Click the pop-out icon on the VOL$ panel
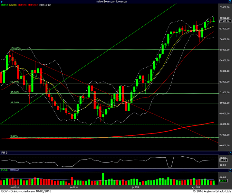The height and width of the screenshot is (193, 232). pyautogui.click(x=230, y=170)
